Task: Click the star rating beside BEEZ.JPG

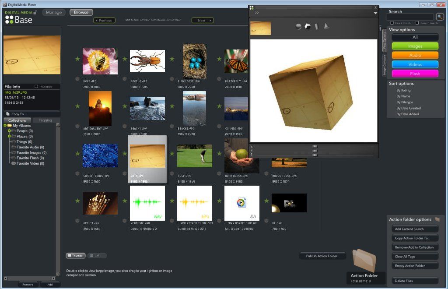Action: point(77,59)
